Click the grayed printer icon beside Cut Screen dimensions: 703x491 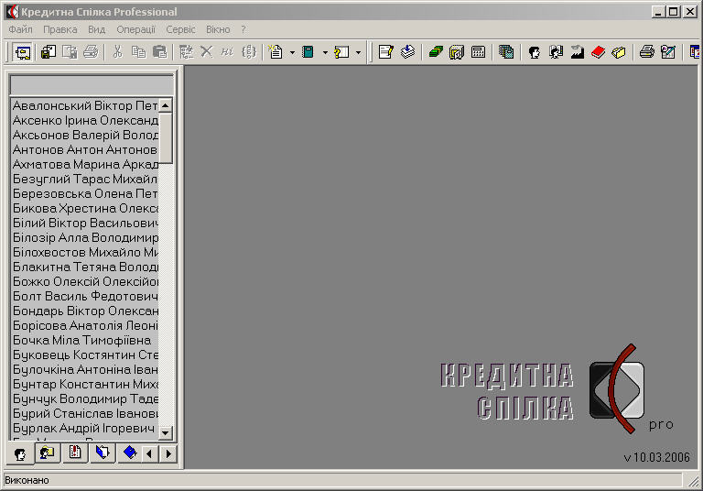91,52
